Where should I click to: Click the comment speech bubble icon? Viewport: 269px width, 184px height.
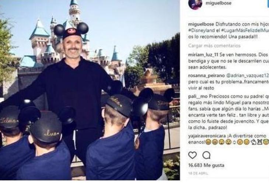pos(206,155)
